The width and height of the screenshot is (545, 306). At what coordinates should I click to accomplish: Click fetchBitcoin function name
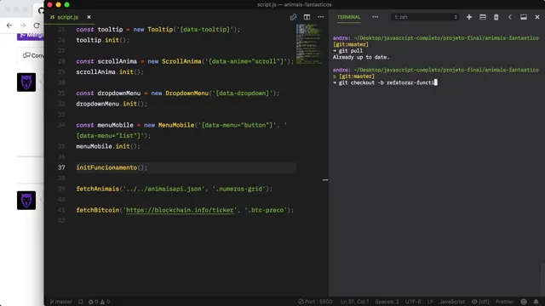(x=97, y=210)
